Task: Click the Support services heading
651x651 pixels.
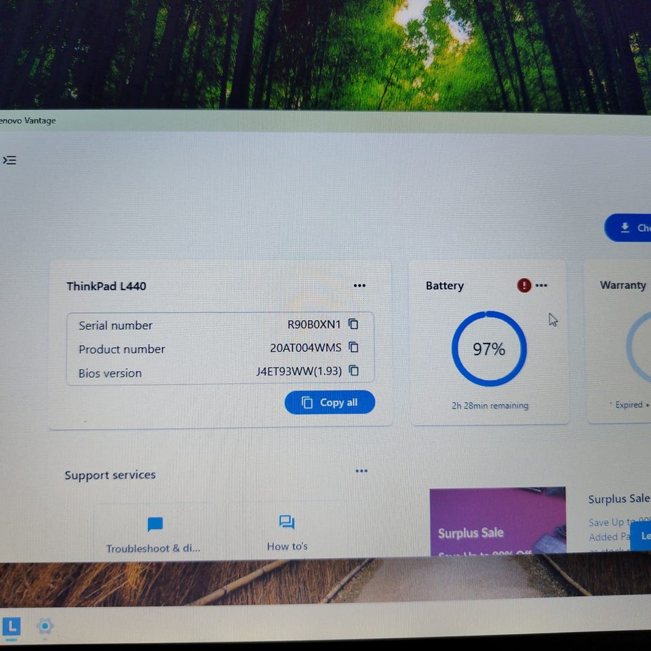Action: point(110,475)
